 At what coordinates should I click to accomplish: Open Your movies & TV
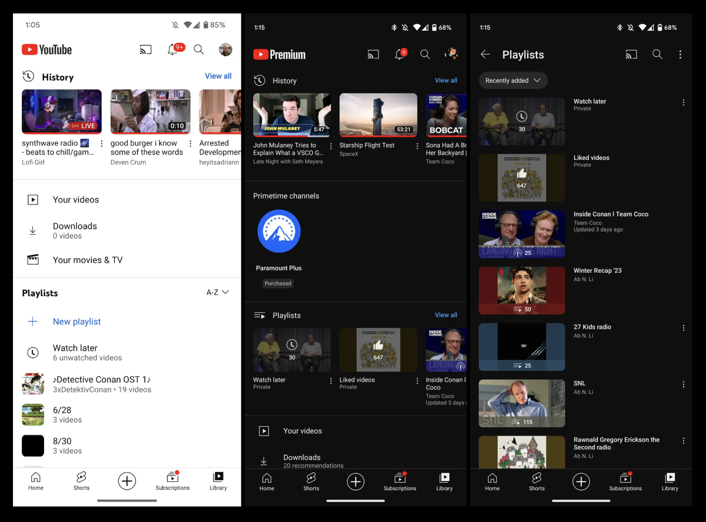[127, 260]
